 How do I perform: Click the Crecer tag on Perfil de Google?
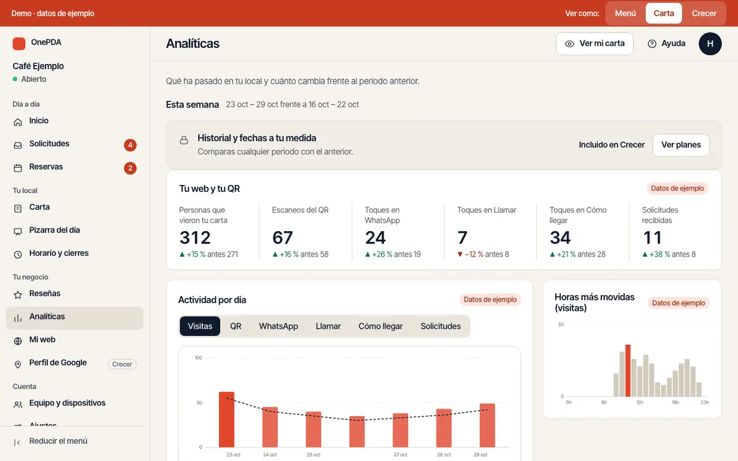122,364
